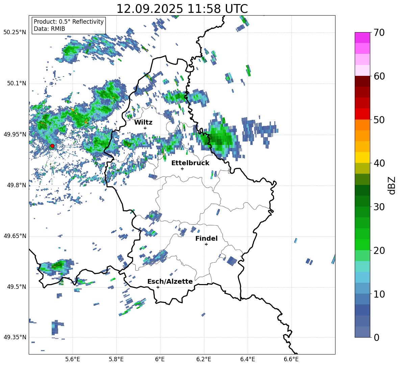The image size is (400, 366).
Task: Click the longitude label 6.6°E
Action: 291,359
